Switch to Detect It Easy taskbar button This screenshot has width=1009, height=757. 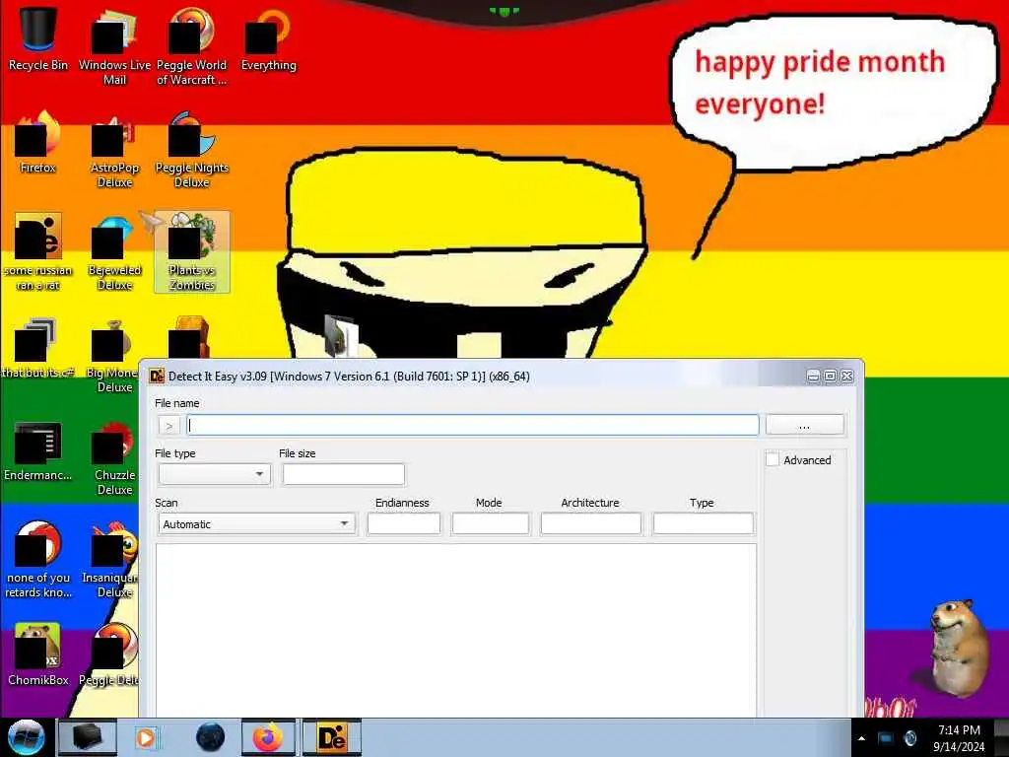click(x=332, y=737)
